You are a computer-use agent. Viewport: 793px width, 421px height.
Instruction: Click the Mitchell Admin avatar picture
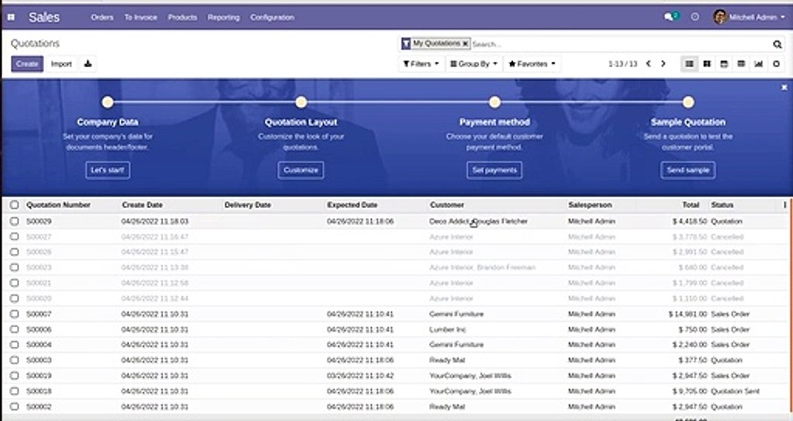[720, 17]
